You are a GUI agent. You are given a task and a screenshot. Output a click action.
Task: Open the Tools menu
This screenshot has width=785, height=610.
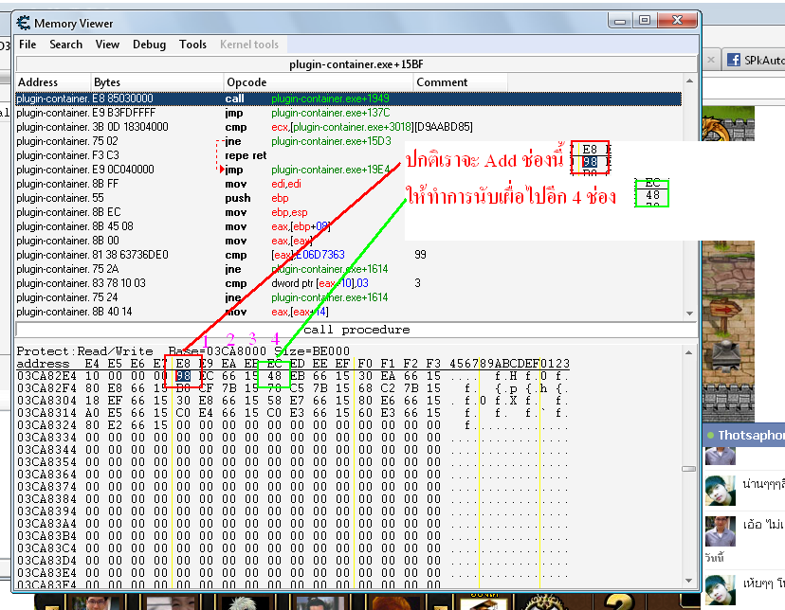pos(192,45)
